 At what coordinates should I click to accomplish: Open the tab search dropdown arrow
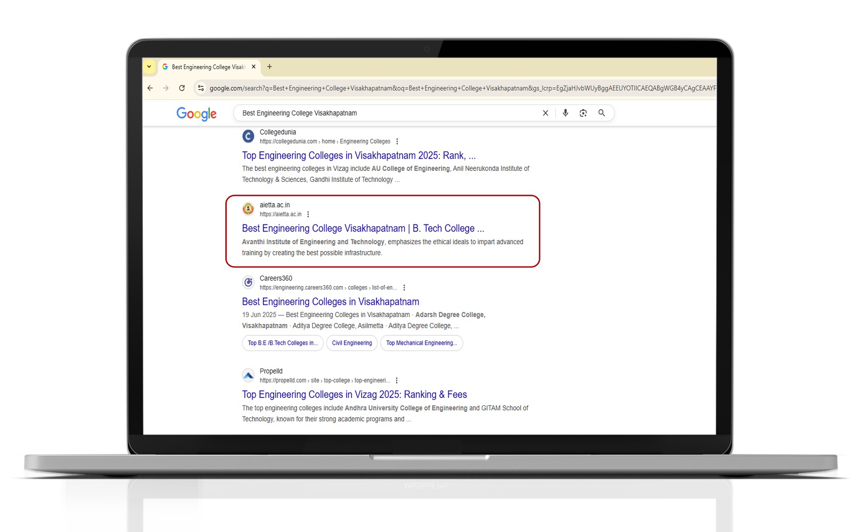[x=149, y=67]
